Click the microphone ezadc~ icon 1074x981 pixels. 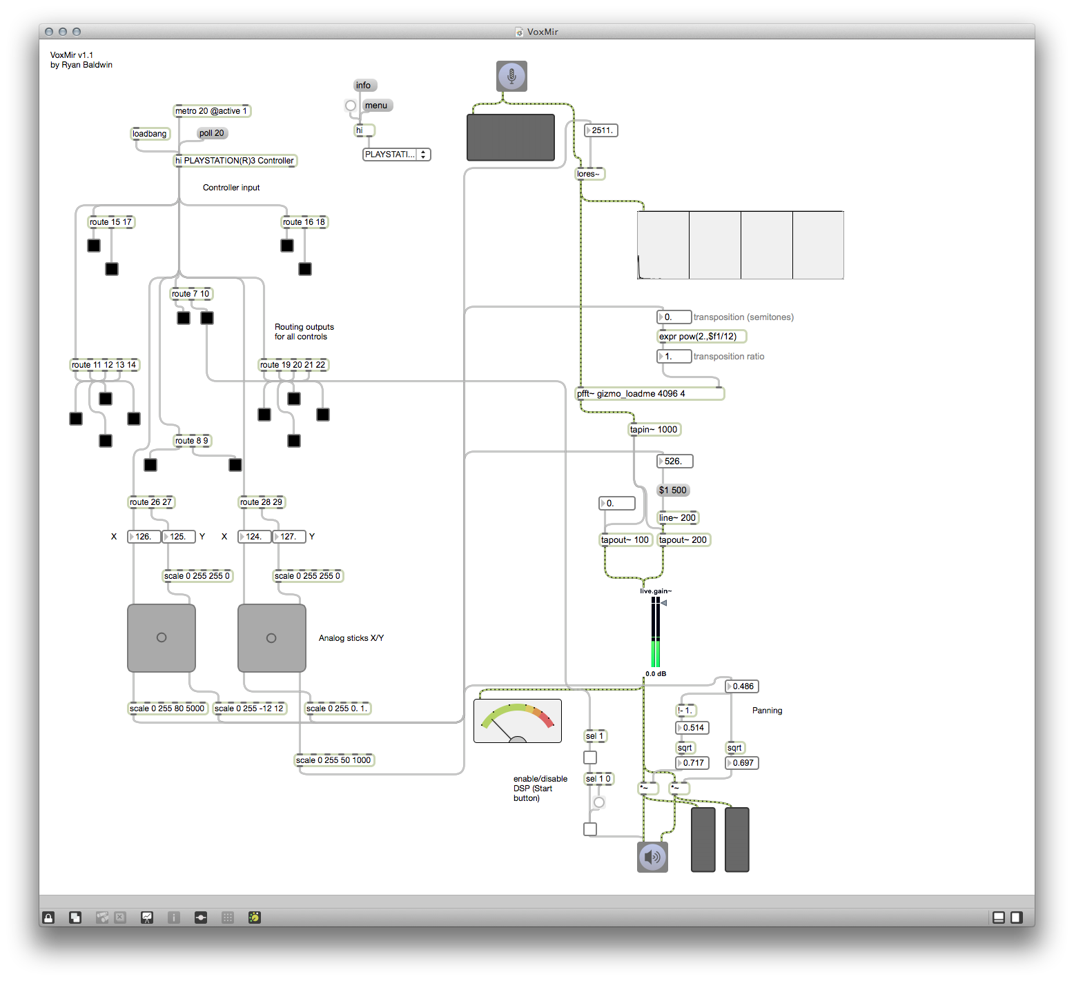pos(511,76)
